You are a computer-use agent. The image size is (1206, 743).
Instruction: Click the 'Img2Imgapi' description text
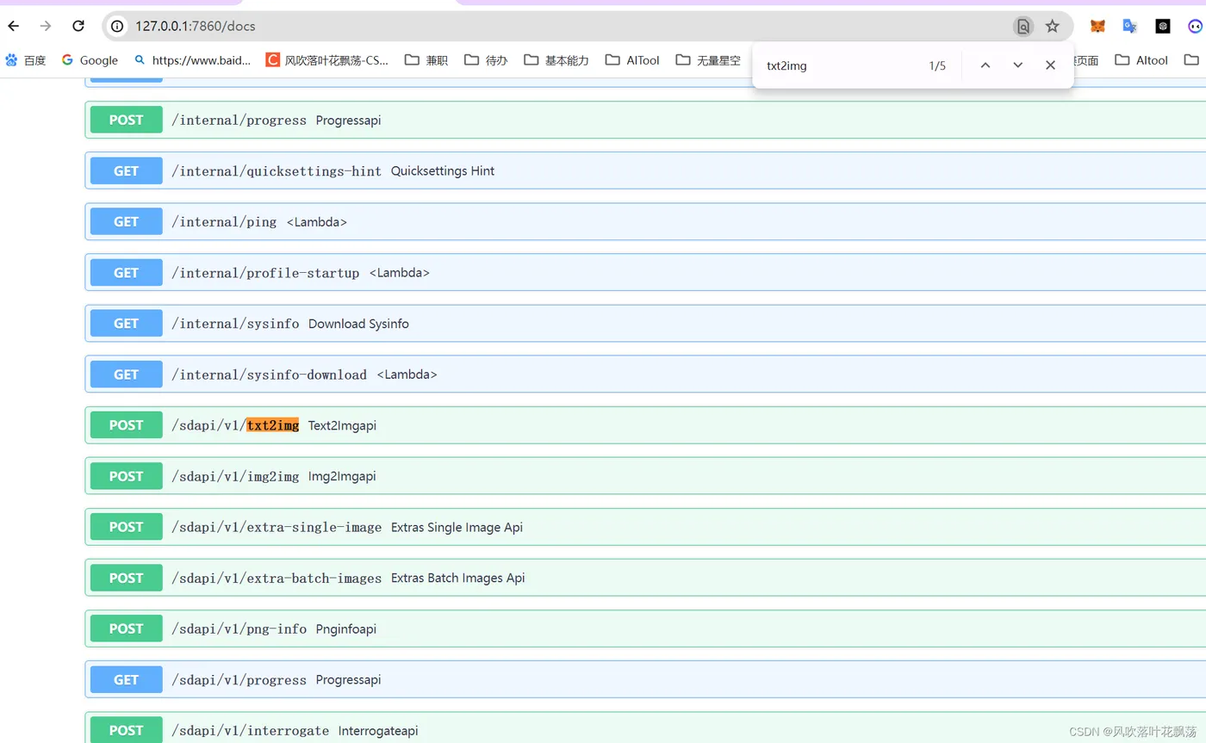click(342, 476)
